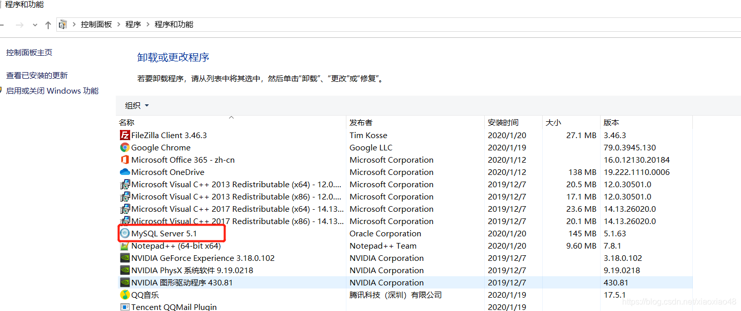Click the forward navigation arrow
741x311 pixels.
click(x=19, y=25)
